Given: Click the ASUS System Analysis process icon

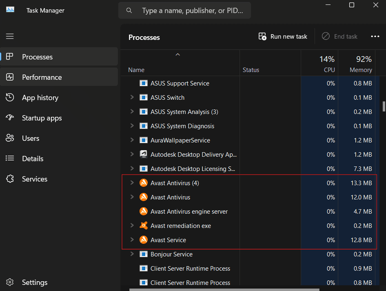Looking at the screenshot, I should tap(144, 112).
